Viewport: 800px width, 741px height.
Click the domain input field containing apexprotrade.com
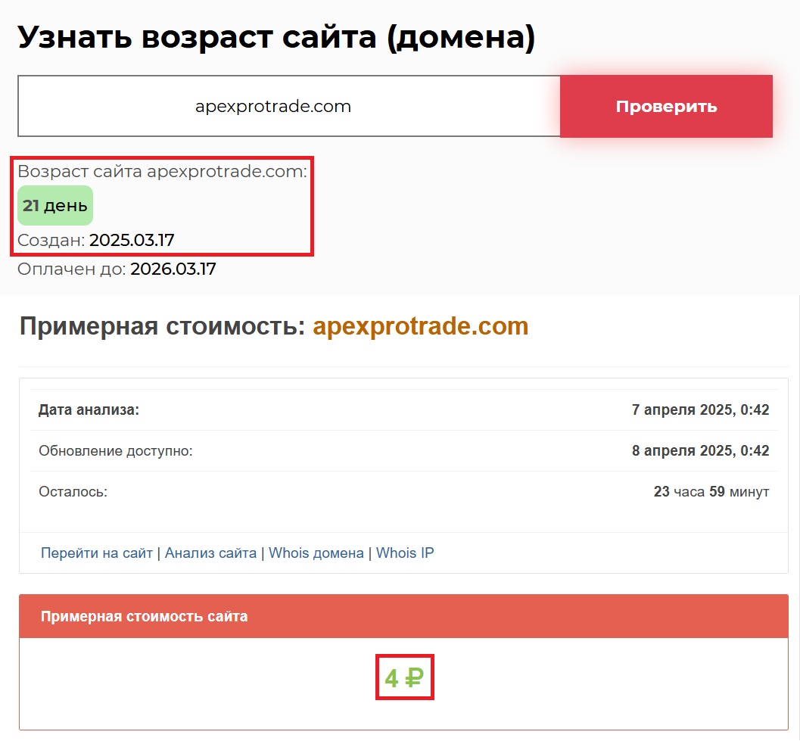pyautogui.click(x=288, y=106)
